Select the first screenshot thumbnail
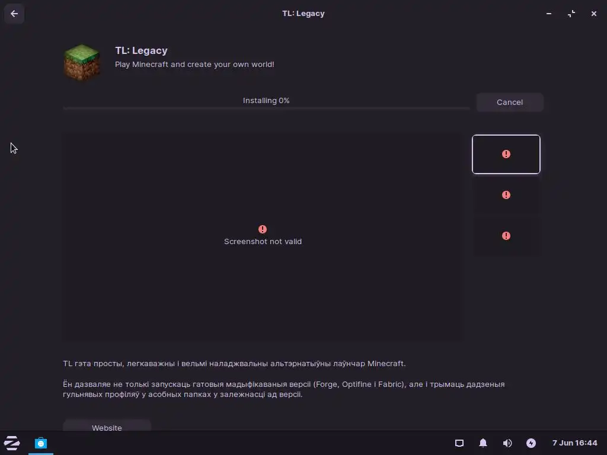The height and width of the screenshot is (455, 607). click(506, 155)
